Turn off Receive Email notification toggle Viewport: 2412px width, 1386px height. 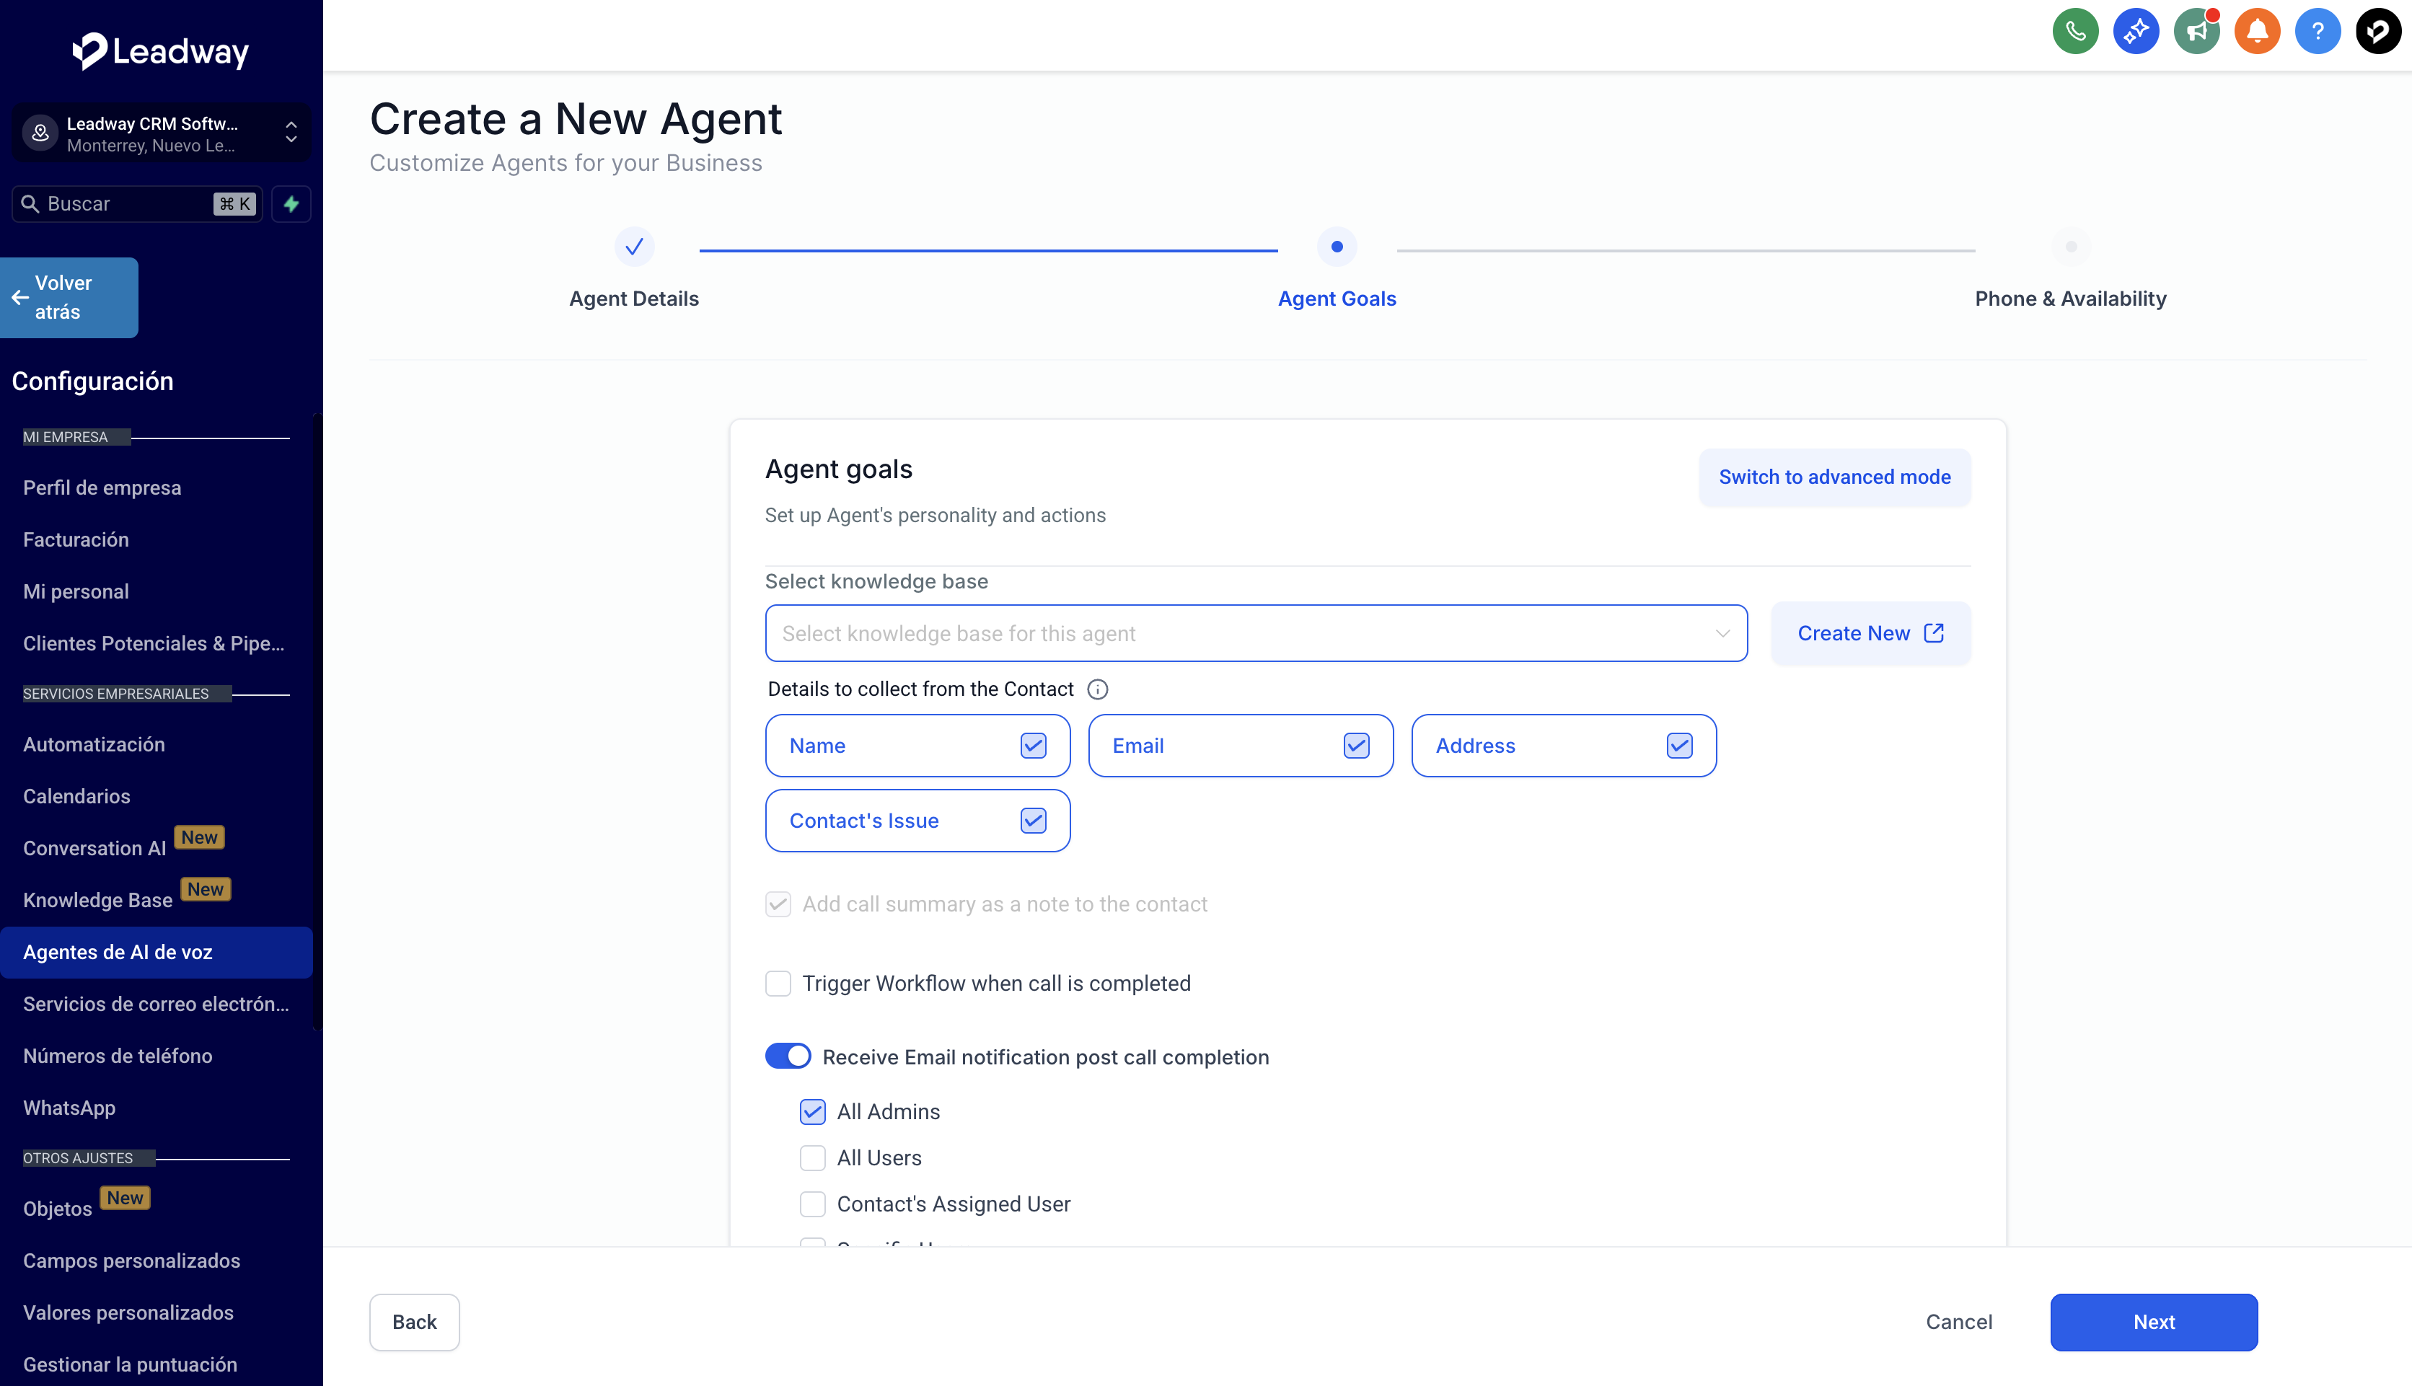[x=788, y=1056]
